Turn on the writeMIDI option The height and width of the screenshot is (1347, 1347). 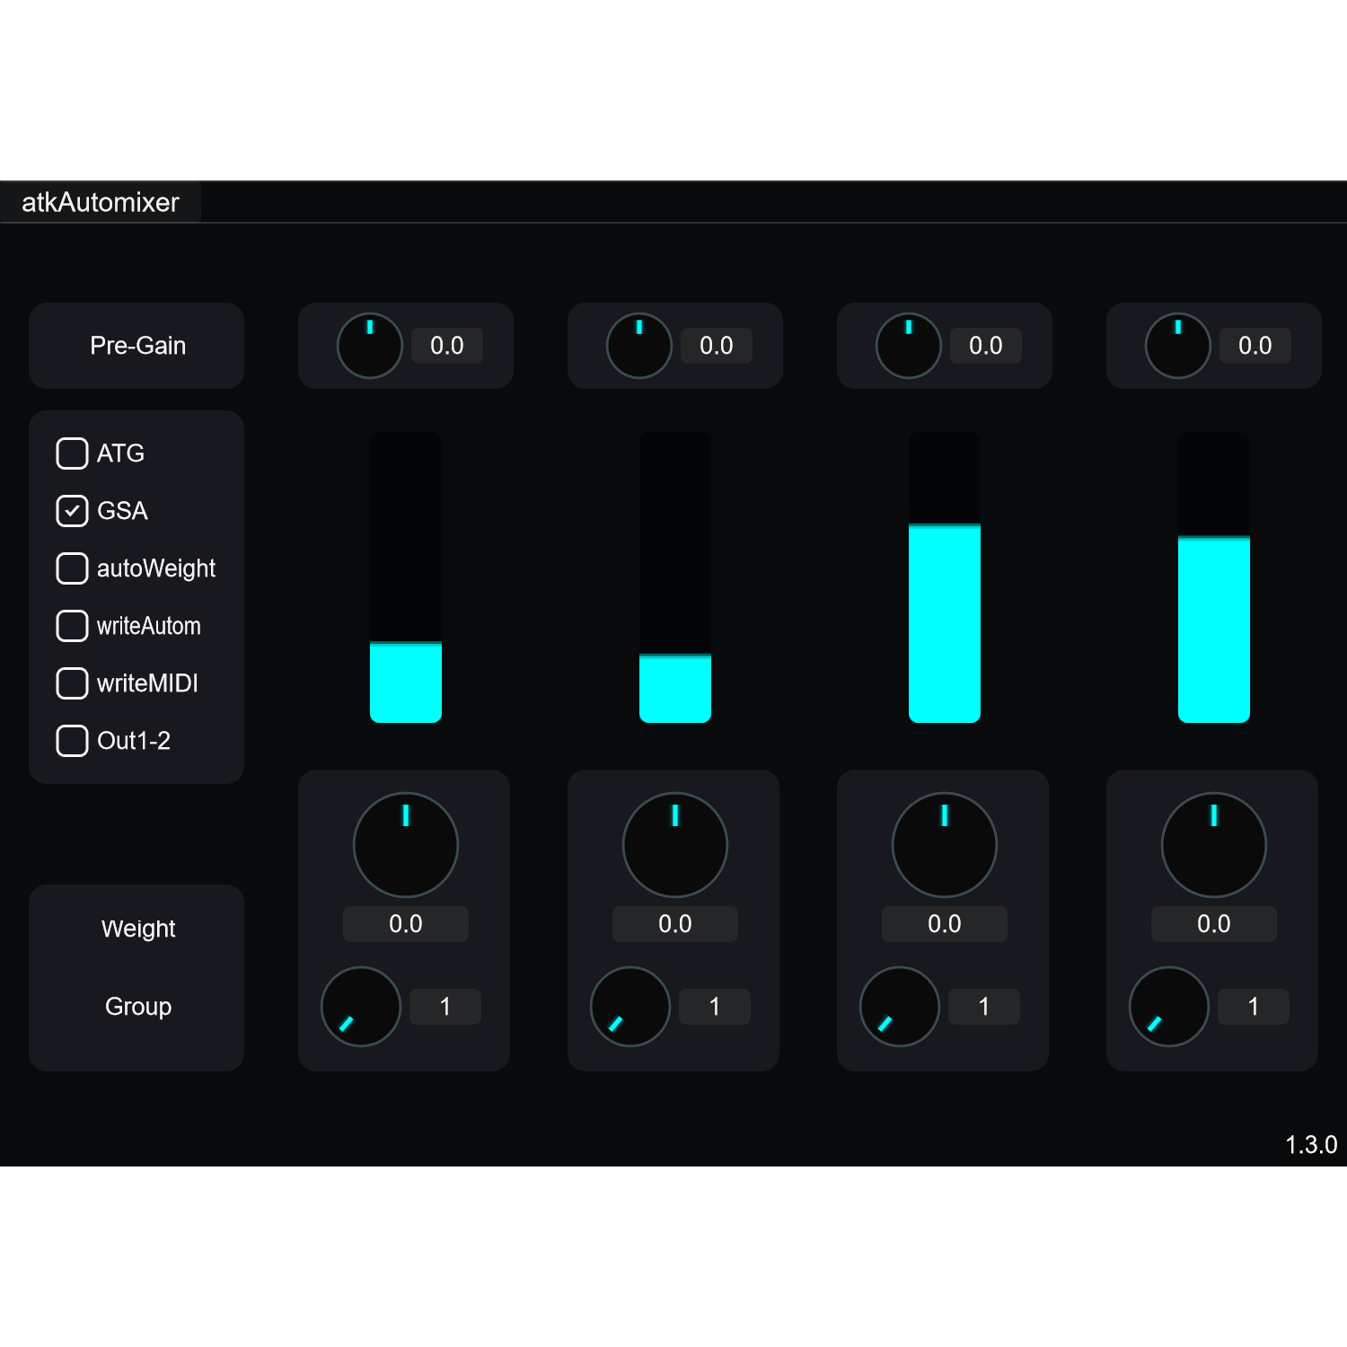coord(72,683)
